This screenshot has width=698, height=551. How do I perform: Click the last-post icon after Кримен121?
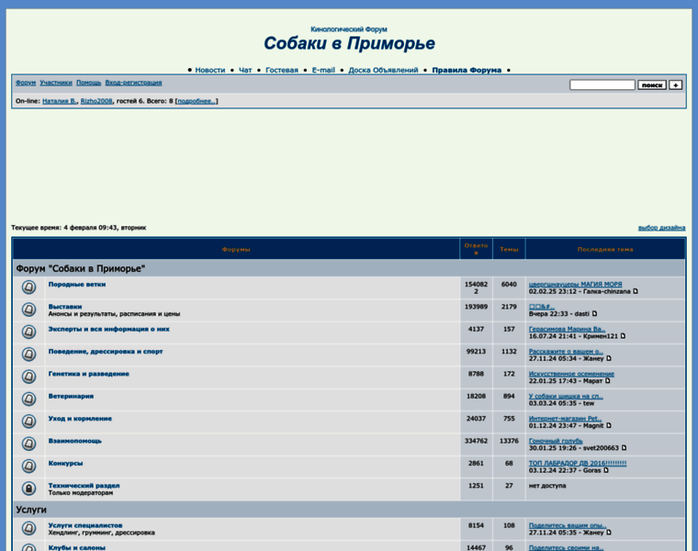(623, 336)
